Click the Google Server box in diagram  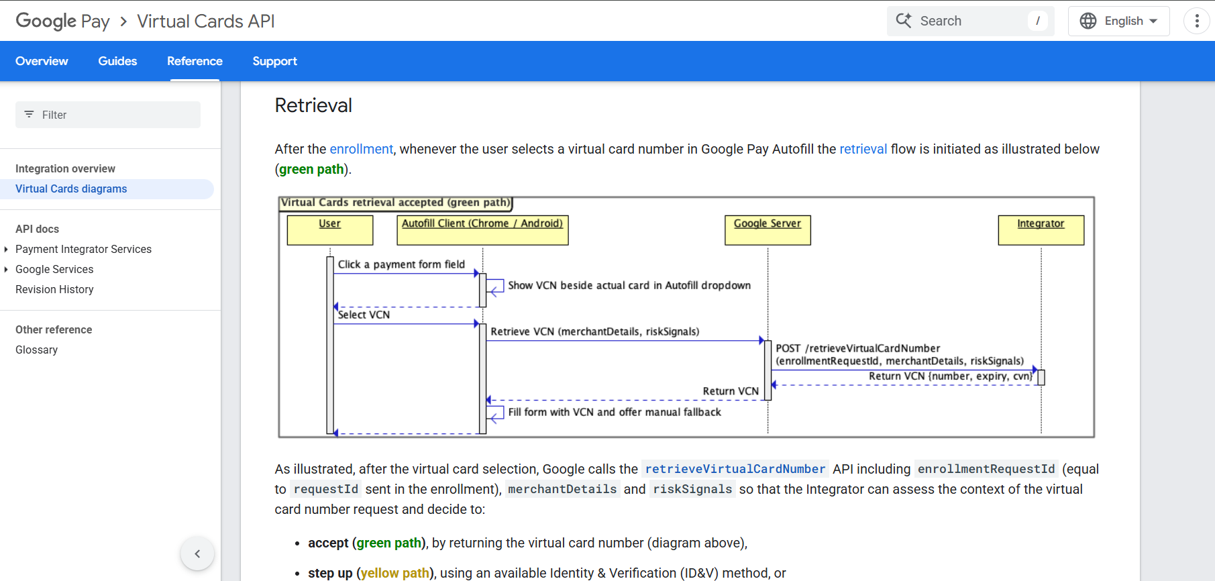pyautogui.click(x=768, y=230)
